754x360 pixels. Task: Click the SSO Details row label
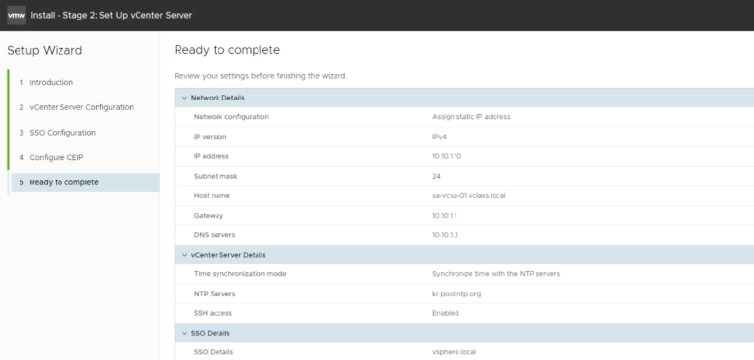pos(213,352)
